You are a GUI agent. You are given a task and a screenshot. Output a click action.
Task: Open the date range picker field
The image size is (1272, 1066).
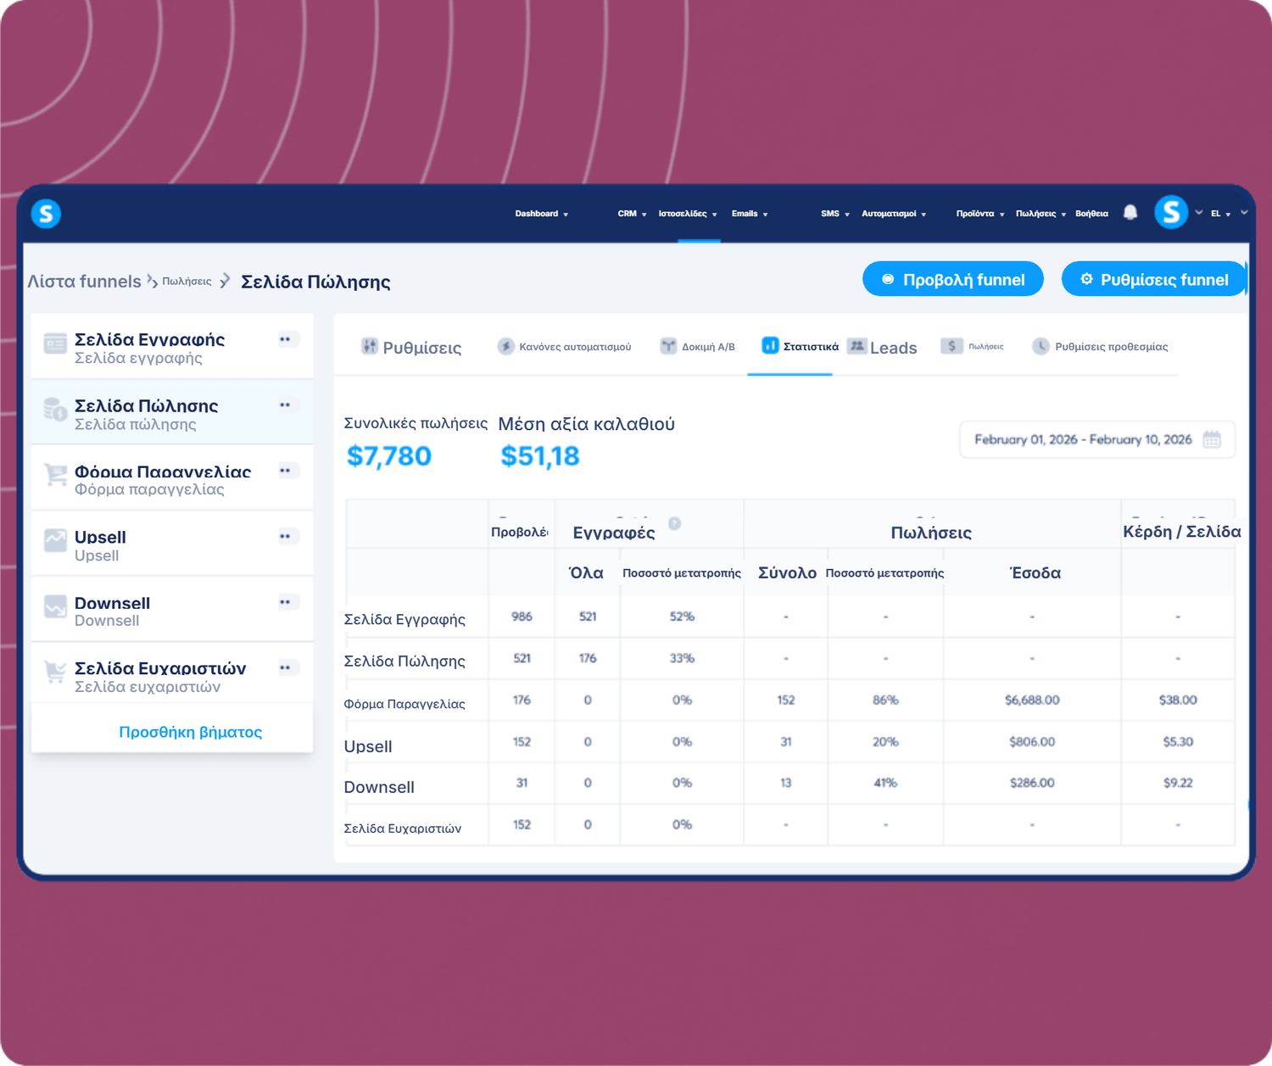(x=1097, y=439)
